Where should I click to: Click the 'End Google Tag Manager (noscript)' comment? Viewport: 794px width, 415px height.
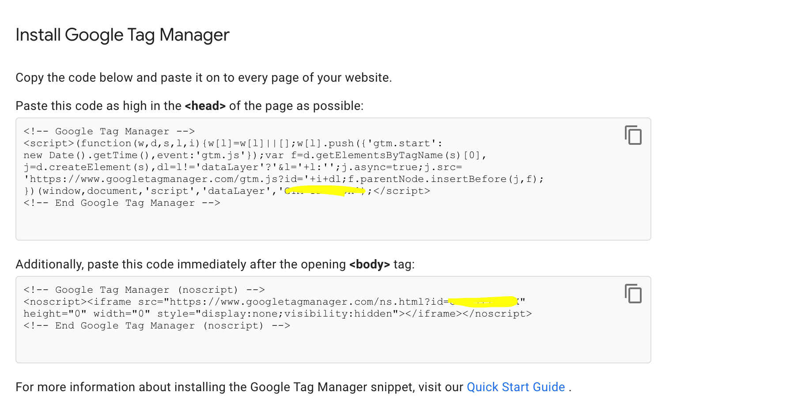[x=157, y=326]
